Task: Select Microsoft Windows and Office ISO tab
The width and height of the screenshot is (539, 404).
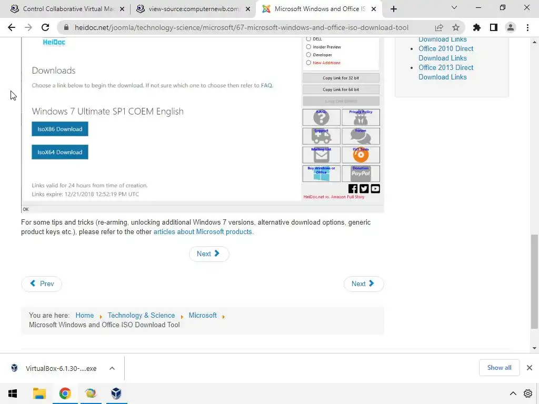Action: 318,9
